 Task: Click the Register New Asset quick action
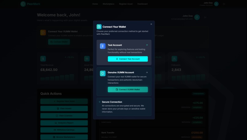64,101
